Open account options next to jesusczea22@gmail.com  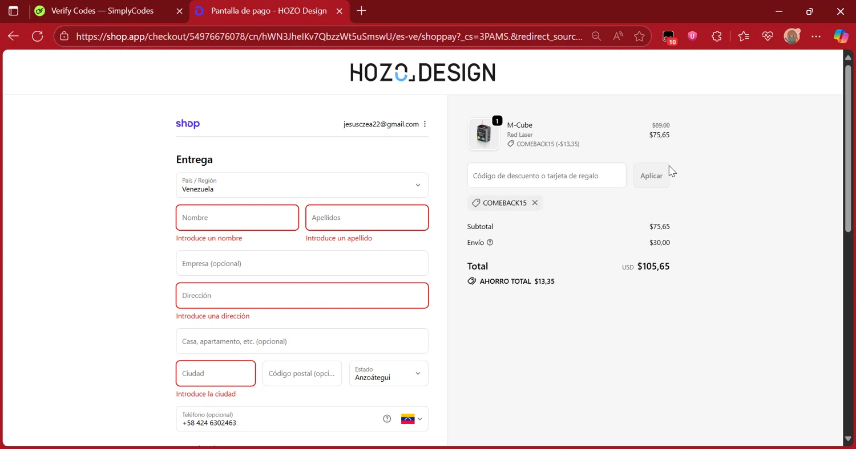[x=425, y=124]
